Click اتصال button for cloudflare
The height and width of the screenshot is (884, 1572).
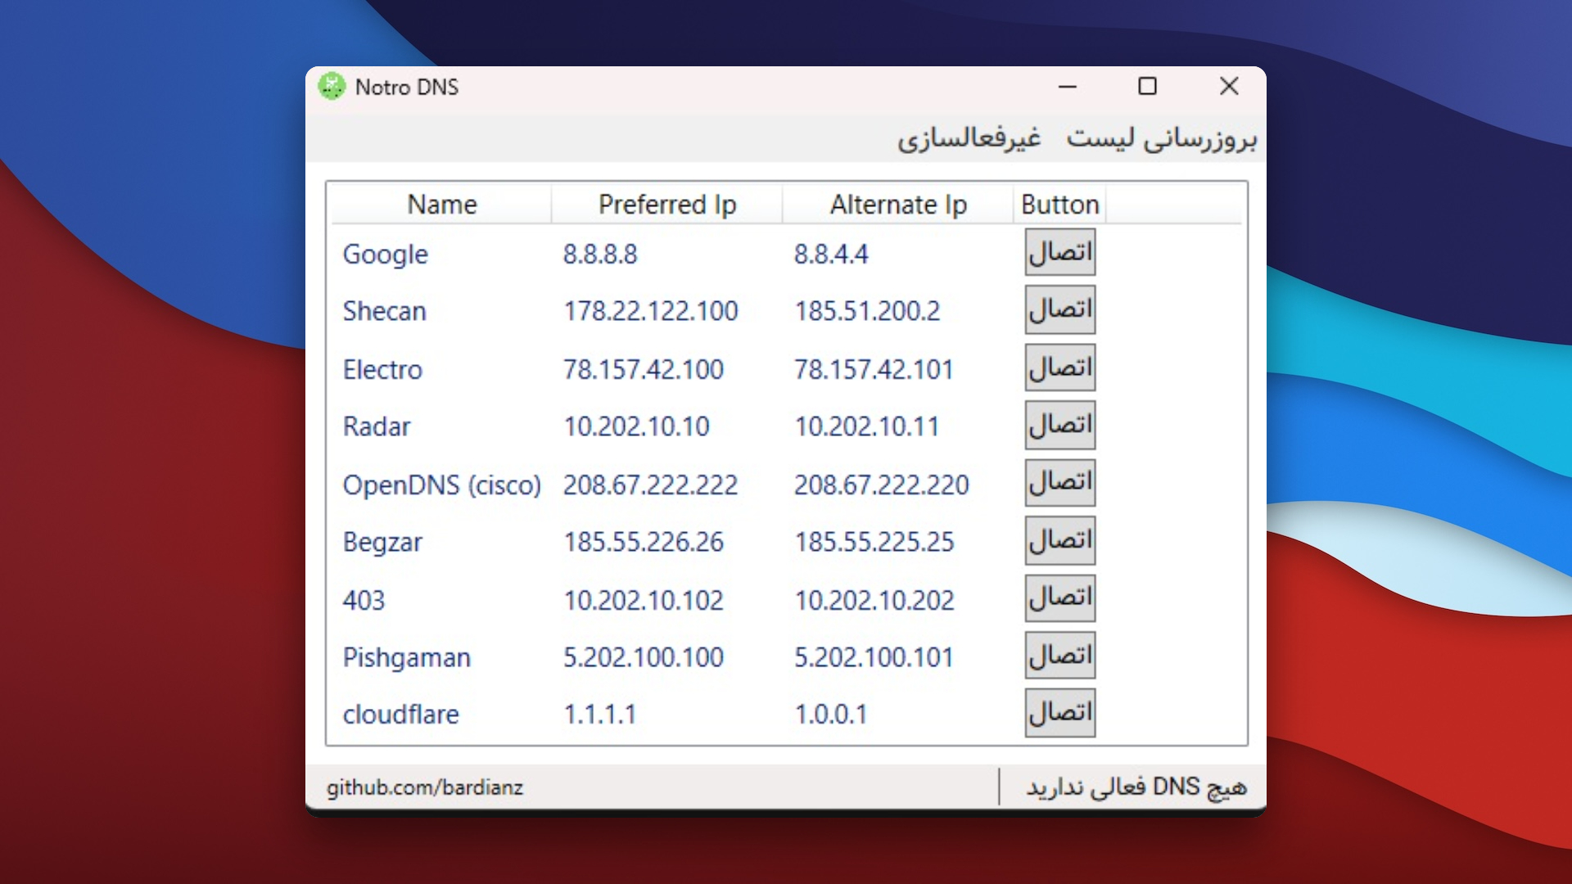(1059, 713)
